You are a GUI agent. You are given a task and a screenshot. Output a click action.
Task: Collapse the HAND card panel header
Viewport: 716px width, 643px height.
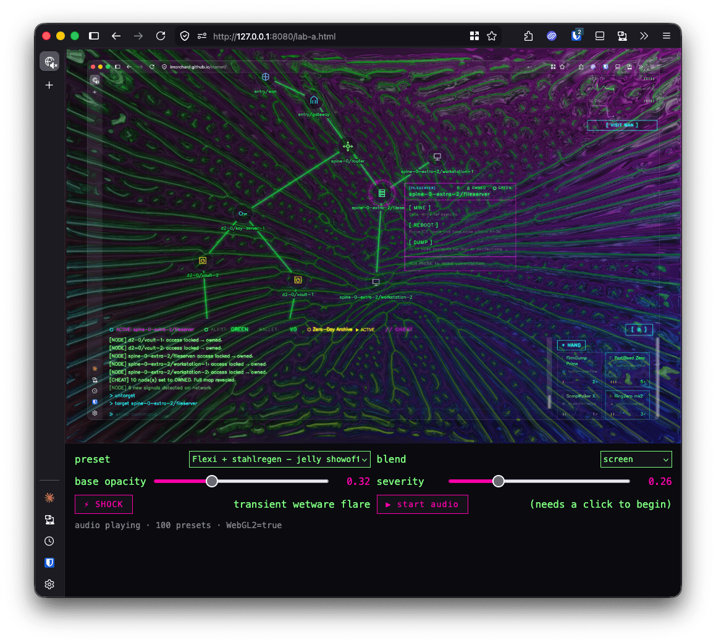(x=571, y=345)
